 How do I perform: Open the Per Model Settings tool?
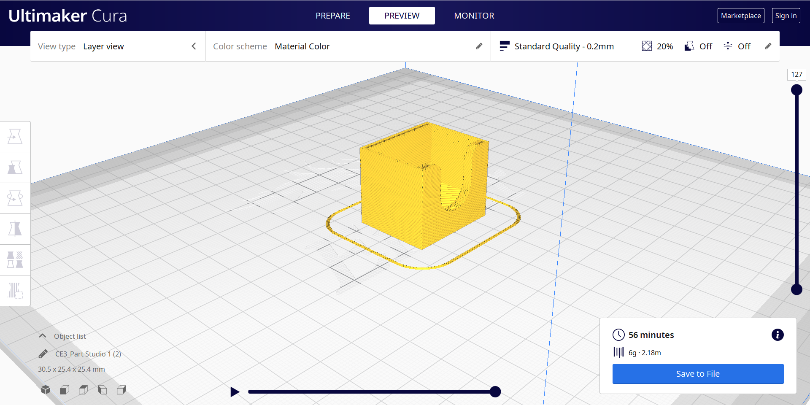pyautogui.click(x=15, y=260)
